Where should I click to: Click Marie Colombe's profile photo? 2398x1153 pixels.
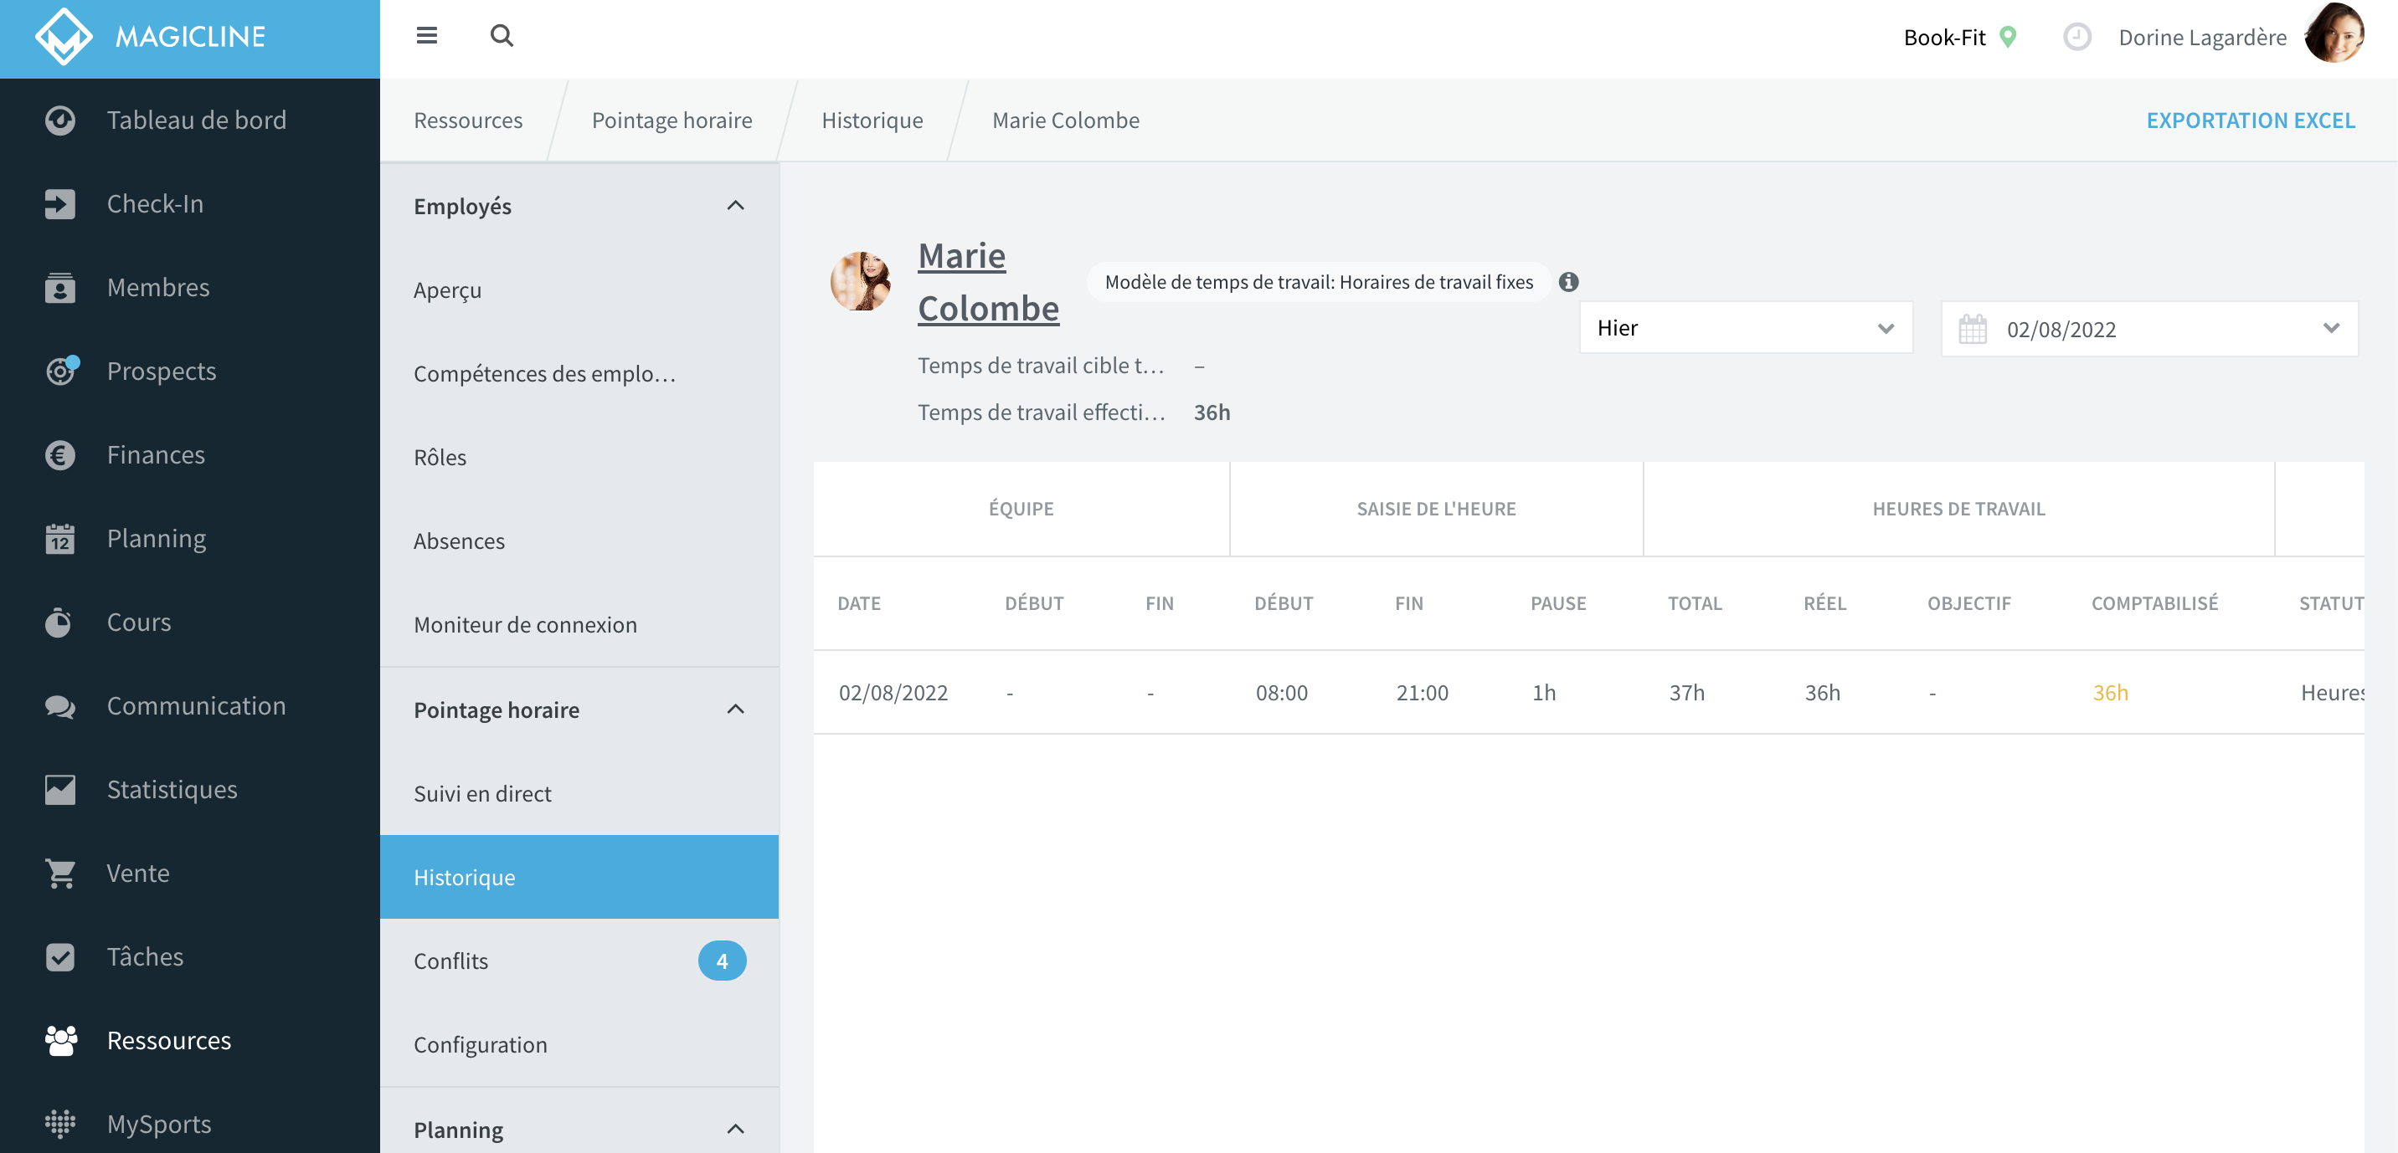(x=860, y=281)
